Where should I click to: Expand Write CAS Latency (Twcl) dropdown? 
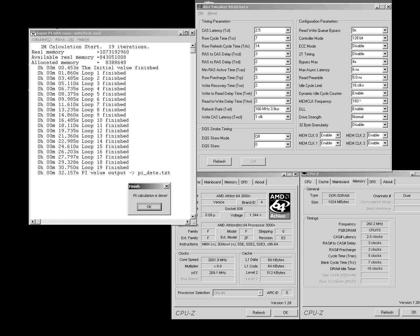pyautogui.click(x=288, y=117)
